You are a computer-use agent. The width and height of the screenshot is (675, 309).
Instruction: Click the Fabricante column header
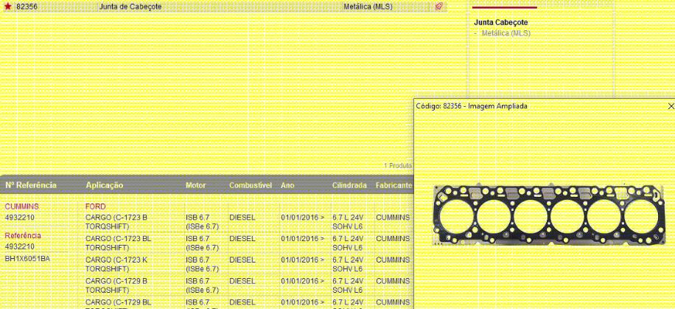pos(394,185)
